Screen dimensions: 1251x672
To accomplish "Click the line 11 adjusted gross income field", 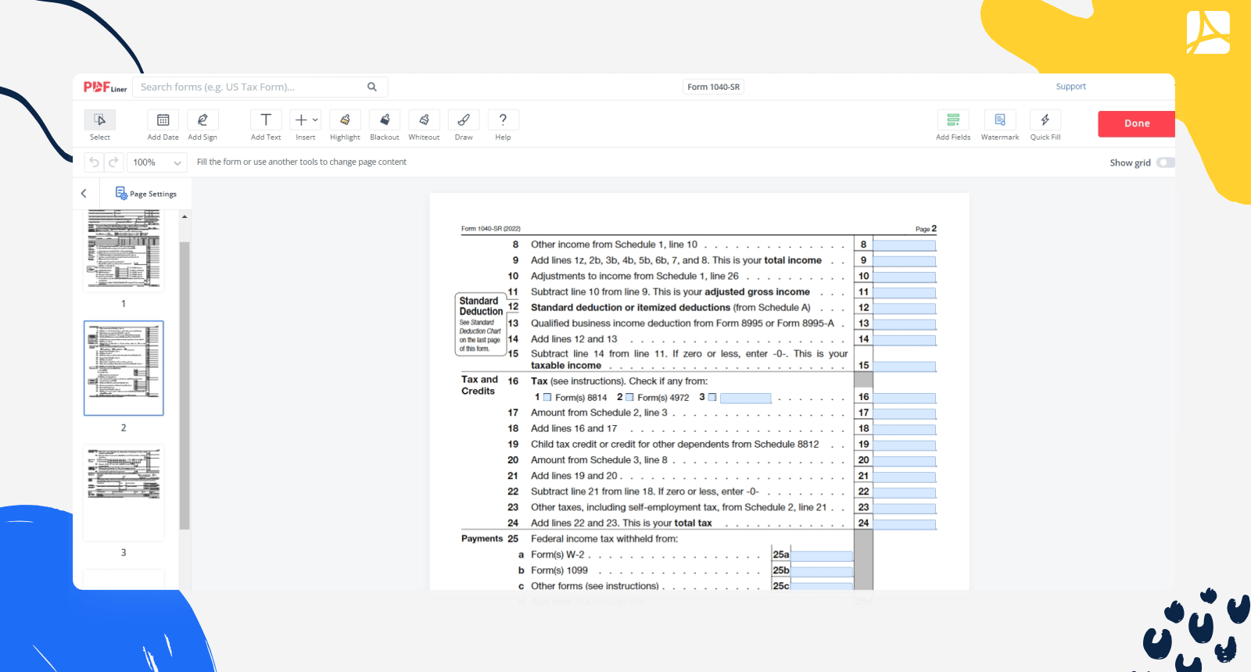I will point(904,293).
